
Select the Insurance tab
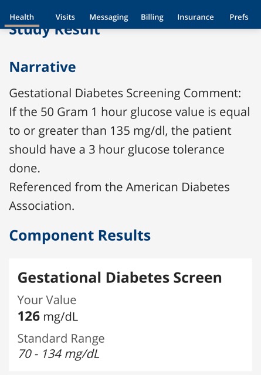coord(196,17)
